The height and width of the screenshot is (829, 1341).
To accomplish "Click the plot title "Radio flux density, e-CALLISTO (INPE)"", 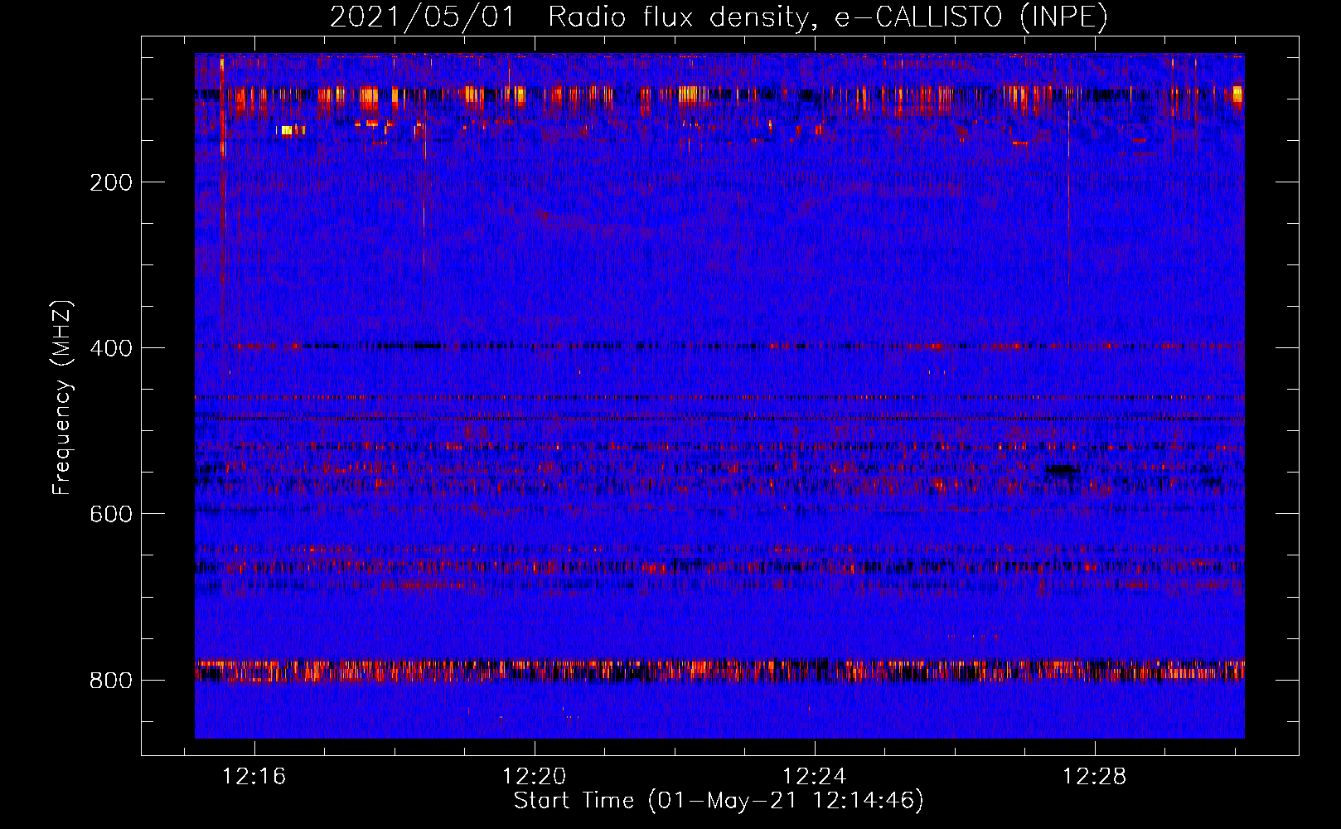I will pyautogui.click(x=828, y=17).
